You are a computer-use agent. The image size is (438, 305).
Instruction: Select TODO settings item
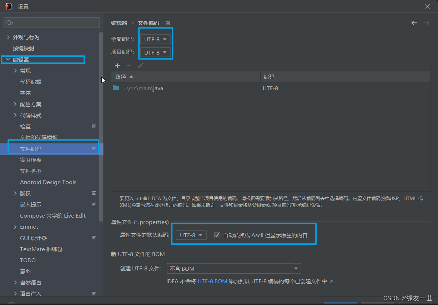point(28,260)
